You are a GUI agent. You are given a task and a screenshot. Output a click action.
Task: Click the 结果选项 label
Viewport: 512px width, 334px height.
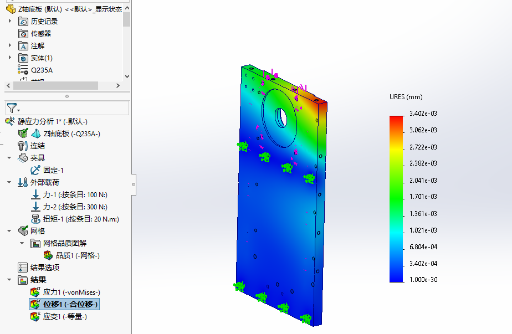coord(45,268)
